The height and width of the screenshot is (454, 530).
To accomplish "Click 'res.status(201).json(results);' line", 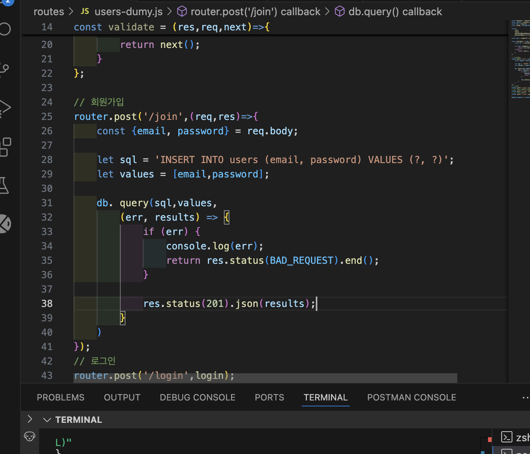I will click(x=229, y=304).
